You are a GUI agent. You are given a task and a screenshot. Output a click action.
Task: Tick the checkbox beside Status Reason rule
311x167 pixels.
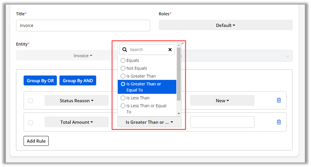31,101
